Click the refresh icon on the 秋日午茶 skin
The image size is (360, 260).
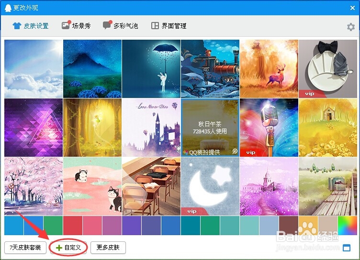tap(235, 152)
